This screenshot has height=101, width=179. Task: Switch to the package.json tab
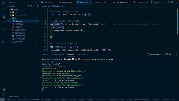(121, 3)
